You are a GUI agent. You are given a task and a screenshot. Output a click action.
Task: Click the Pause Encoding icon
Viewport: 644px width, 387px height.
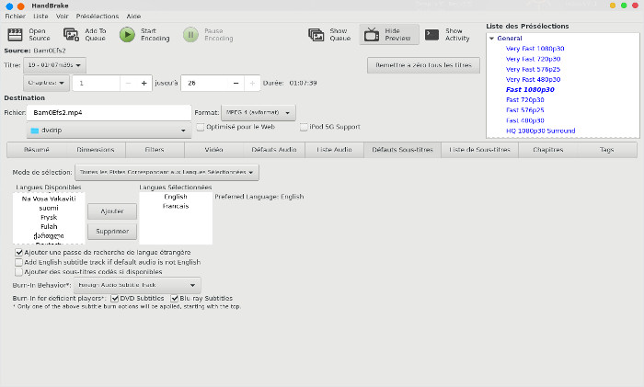pyautogui.click(x=190, y=35)
